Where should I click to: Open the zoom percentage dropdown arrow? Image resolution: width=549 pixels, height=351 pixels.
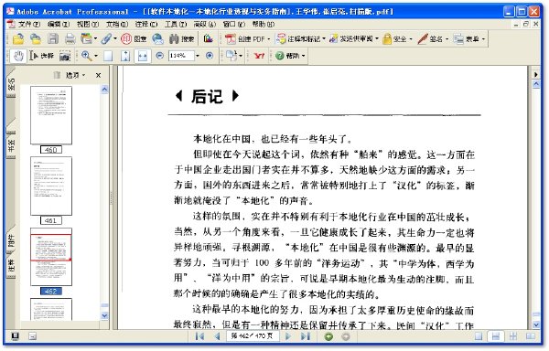point(198,56)
